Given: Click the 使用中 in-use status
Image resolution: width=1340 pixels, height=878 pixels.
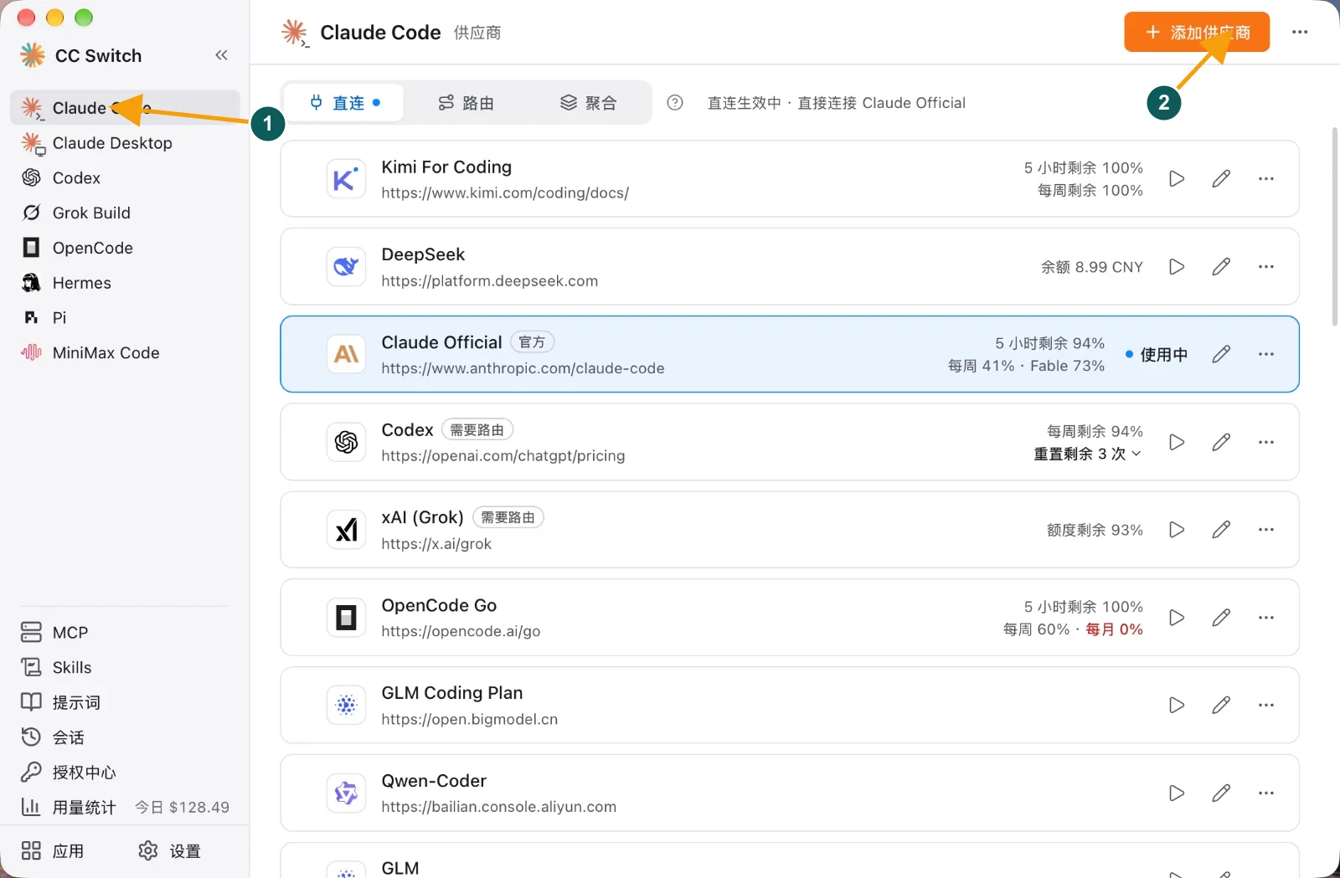Looking at the screenshot, I should 1157,355.
